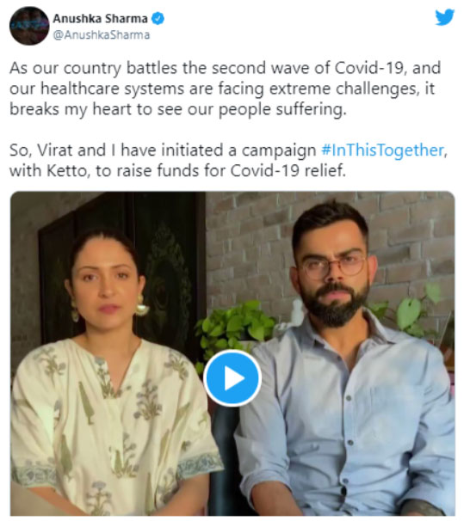Click the Anushka Sharma display name
The image size is (470, 521).
100,19
